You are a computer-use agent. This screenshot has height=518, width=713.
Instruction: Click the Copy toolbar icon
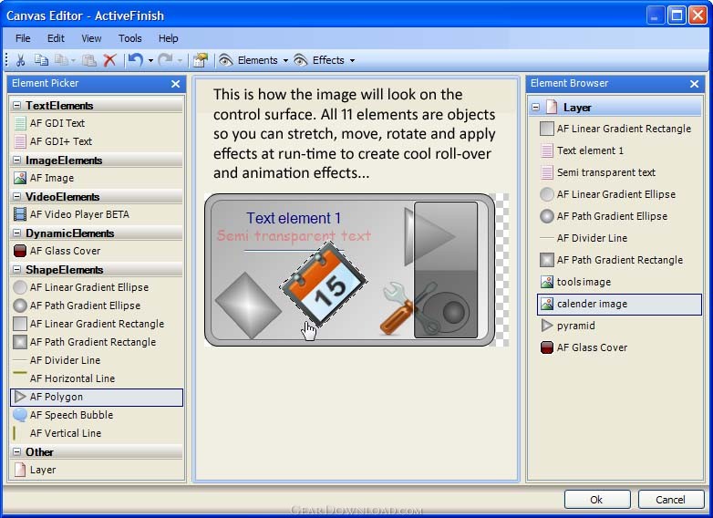pyautogui.click(x=41, y=60)
